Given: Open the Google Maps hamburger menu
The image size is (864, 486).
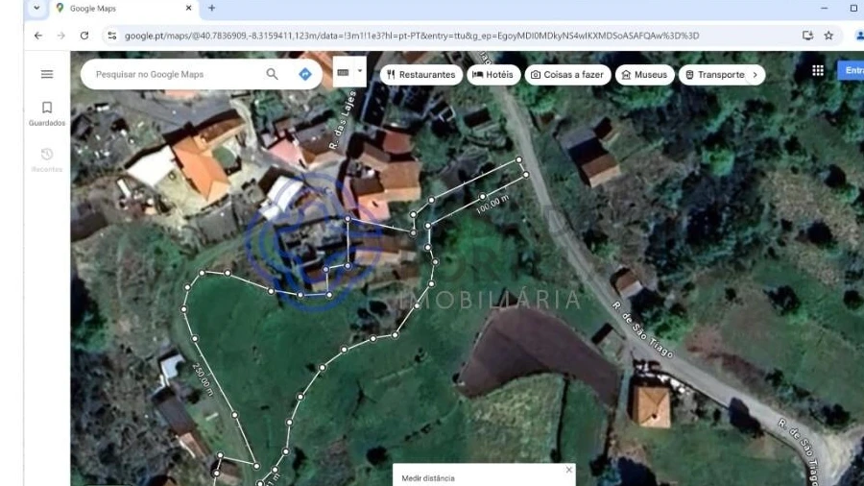Looking at the screenshot, I should [47, 74].
